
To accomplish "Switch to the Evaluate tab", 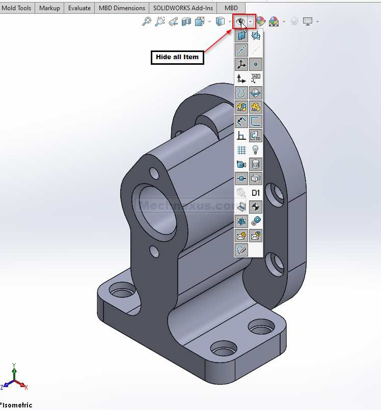I will click(79, 8).
